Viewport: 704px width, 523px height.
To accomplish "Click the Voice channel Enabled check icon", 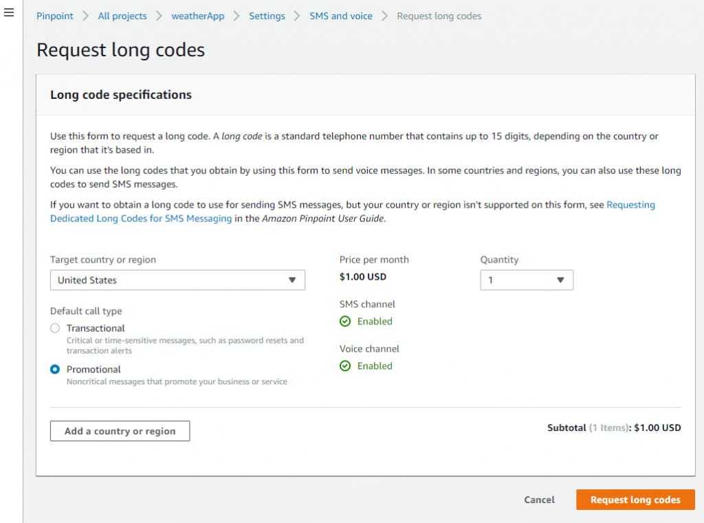I will coord(345,366).
